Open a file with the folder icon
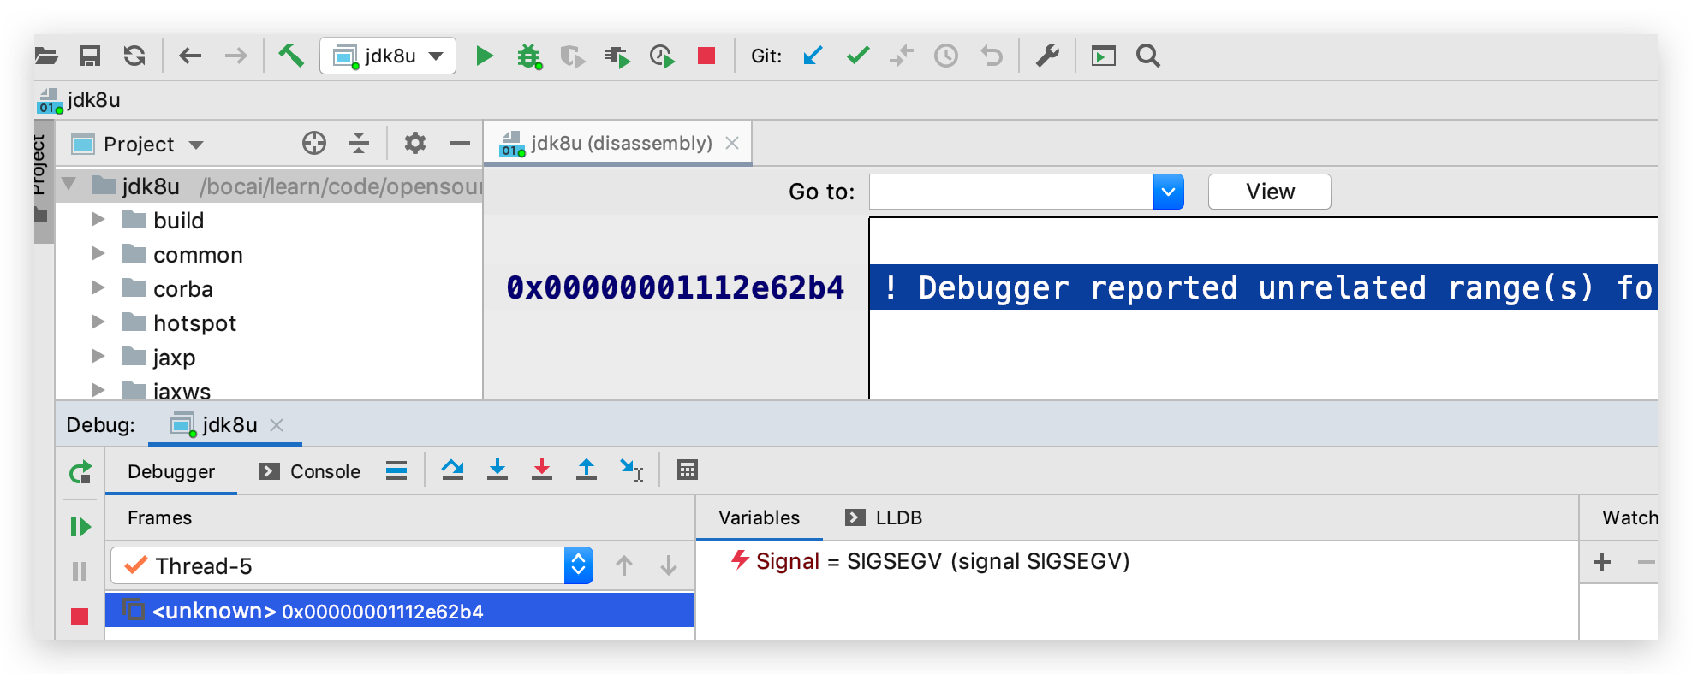 coord(46,56)
